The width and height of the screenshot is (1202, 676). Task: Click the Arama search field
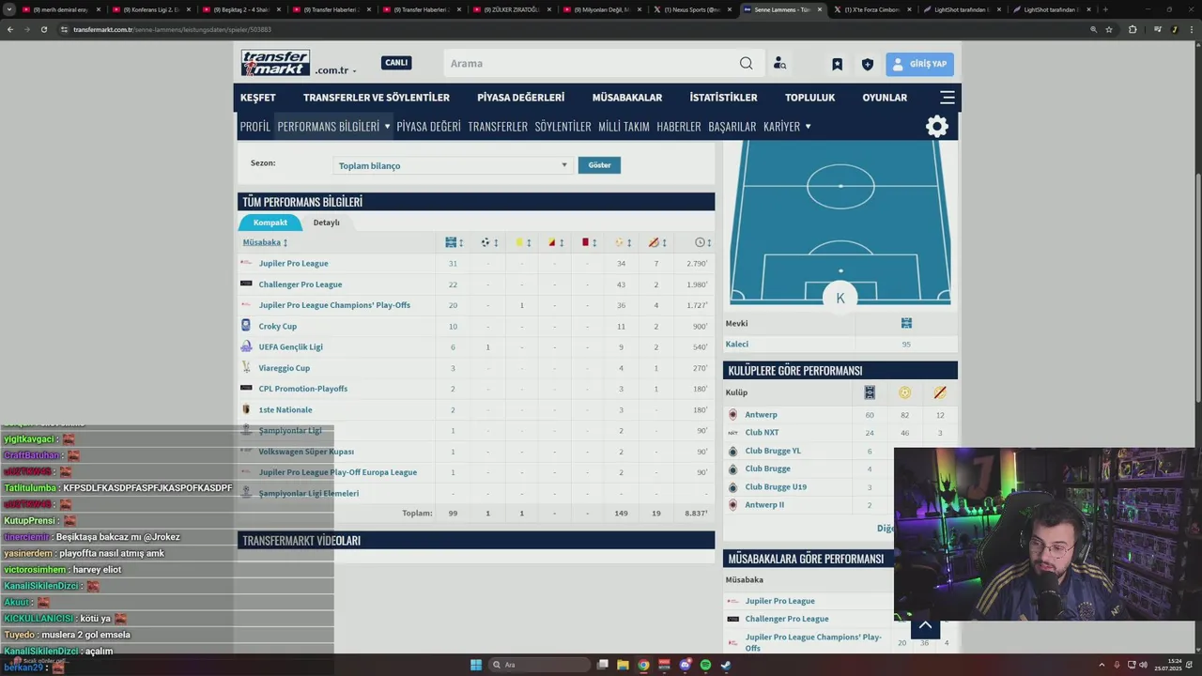(592, 64)
